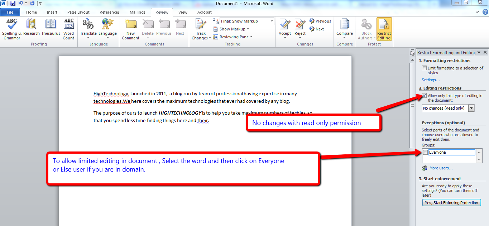Expand the Reviewing Pane options
489x226 pixels.
233,37
